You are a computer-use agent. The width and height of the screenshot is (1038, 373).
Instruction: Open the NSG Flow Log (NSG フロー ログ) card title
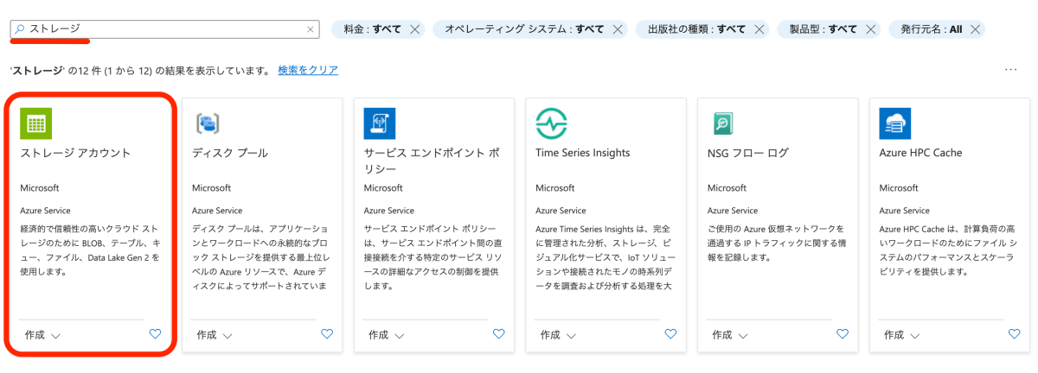[748, 153]
